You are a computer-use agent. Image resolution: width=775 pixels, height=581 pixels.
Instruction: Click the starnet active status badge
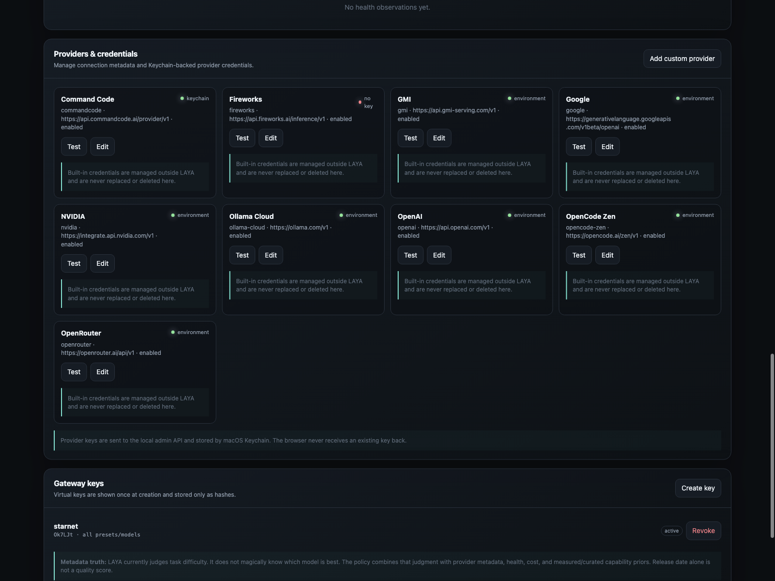point(671,531)
